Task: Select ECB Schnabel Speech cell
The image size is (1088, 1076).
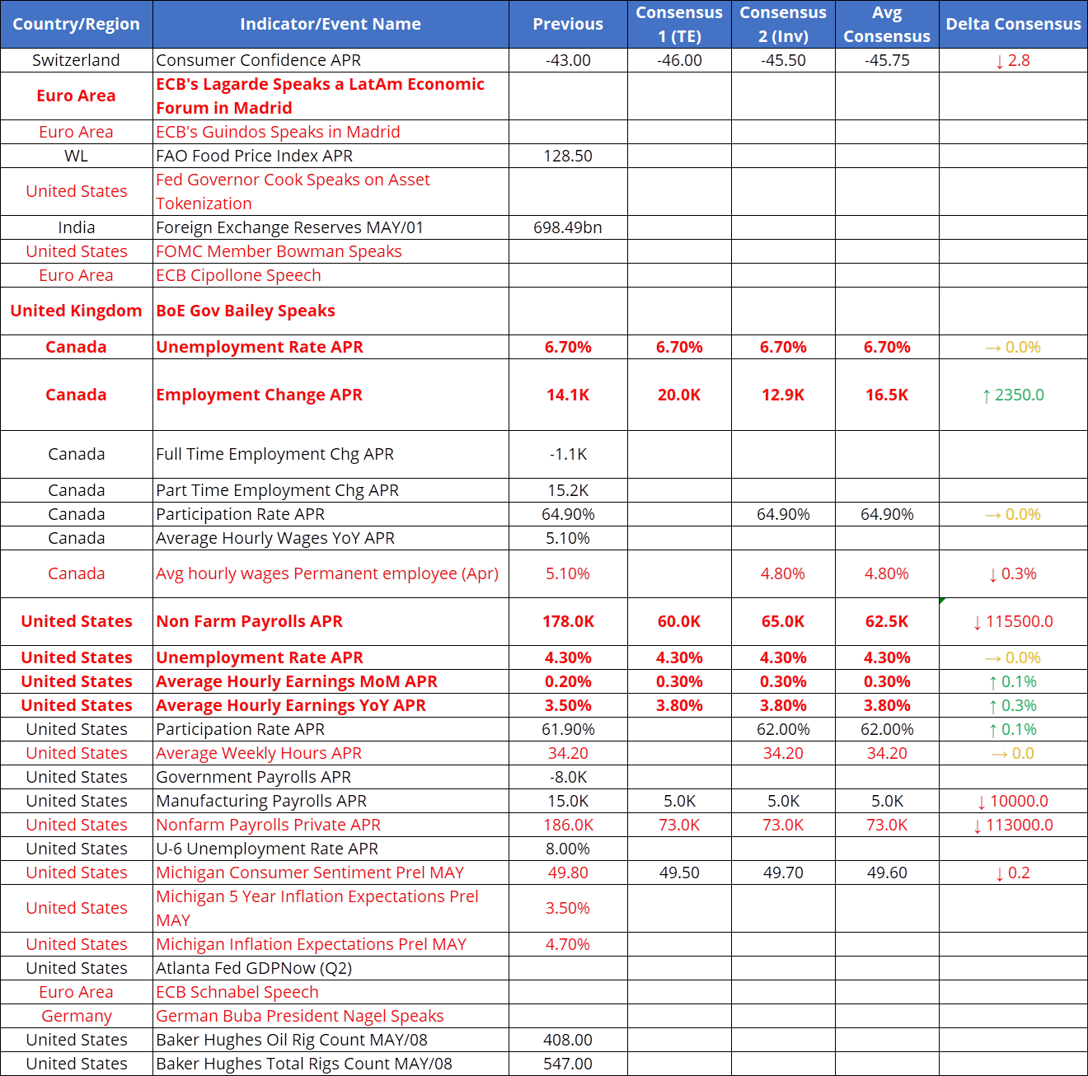Action: coord(331,992)
